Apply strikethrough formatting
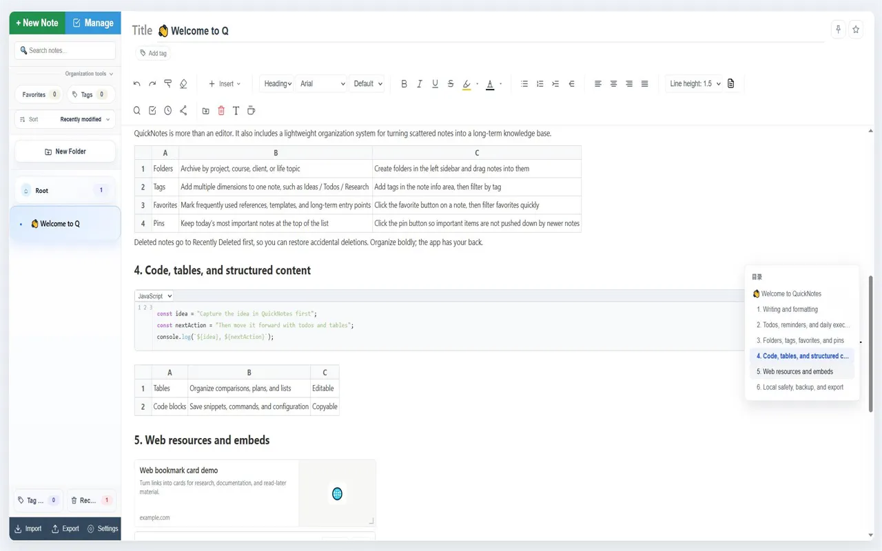The width and height of the screenshot is (882, 551). tap(451, 84)
